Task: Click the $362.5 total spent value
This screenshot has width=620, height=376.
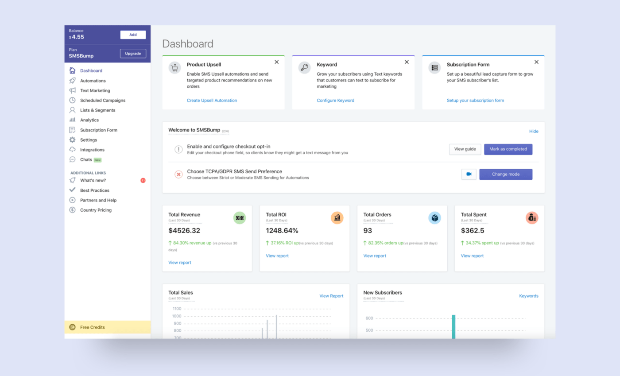Action: 473,231
